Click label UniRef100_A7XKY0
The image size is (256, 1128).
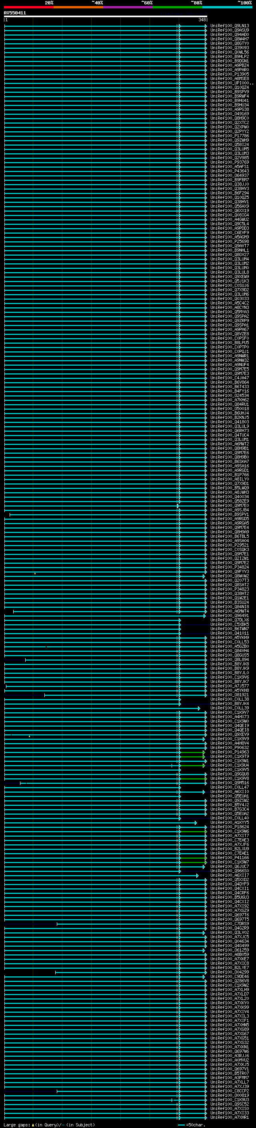pos(229,1003)
